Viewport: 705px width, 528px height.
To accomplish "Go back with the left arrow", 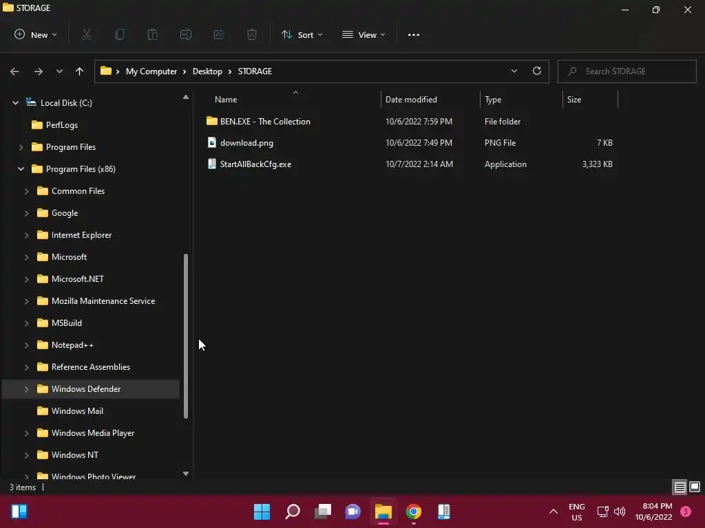I will [x=14, y=71].
